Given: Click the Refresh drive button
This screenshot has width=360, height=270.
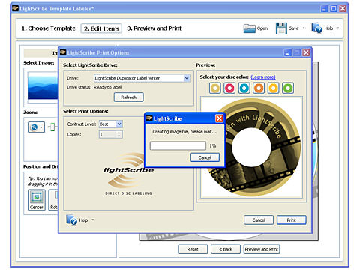Looking at the screenshot, I should [129, 97].
